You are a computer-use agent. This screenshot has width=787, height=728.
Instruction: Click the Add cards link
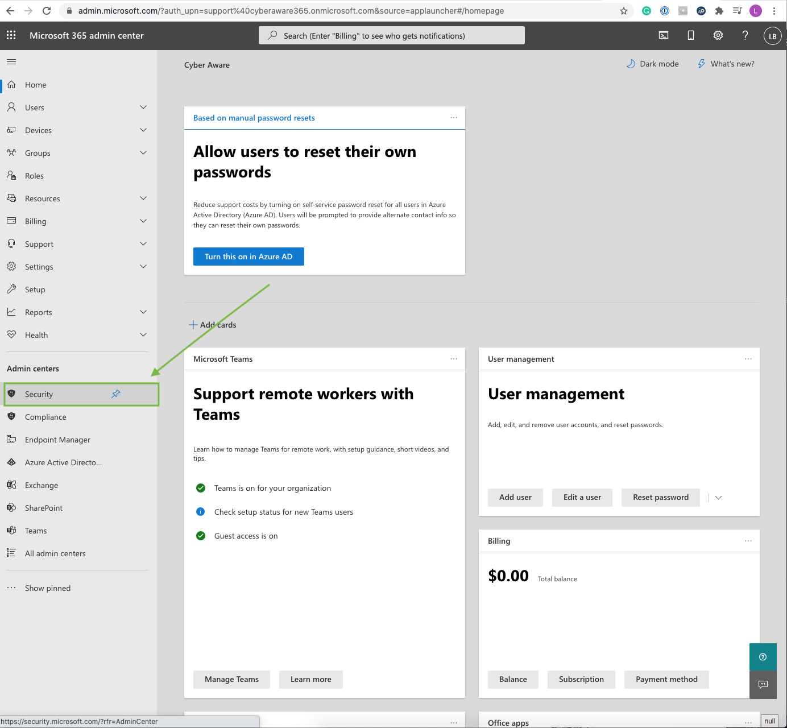pos(213,325)
